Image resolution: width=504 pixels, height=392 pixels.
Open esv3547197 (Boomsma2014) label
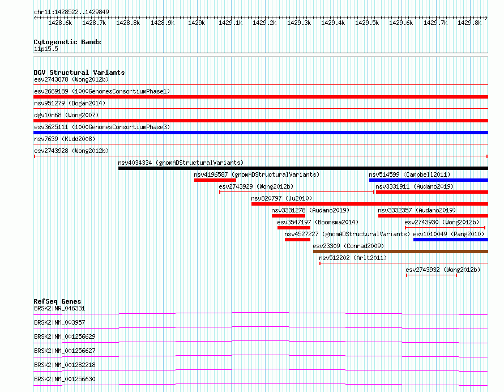(x=318, y=222)
